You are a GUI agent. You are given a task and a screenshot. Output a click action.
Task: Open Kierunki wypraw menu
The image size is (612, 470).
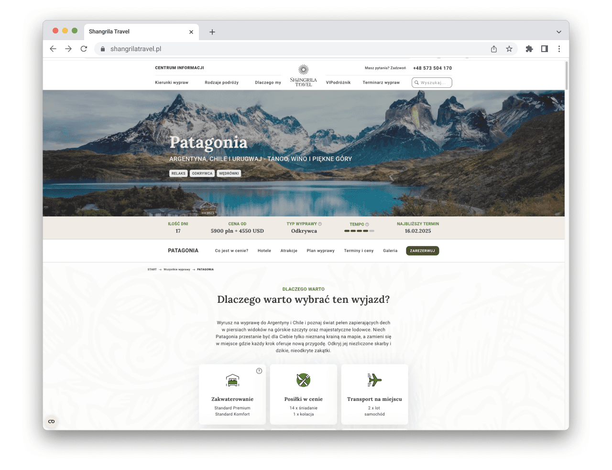coord(172,83)
